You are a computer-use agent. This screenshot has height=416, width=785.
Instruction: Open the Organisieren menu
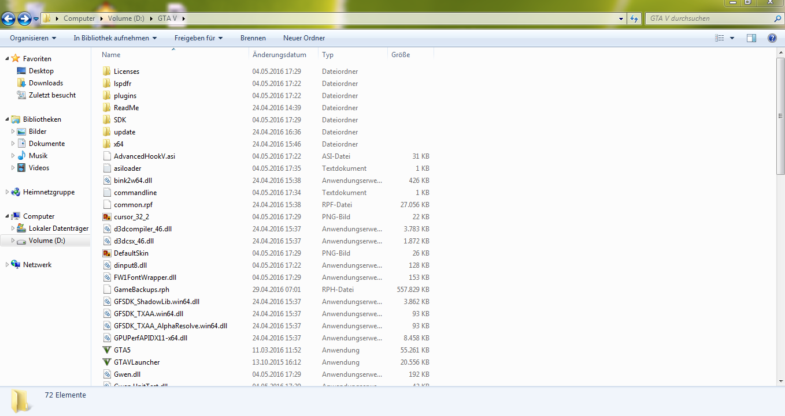[x=33, y=38]
